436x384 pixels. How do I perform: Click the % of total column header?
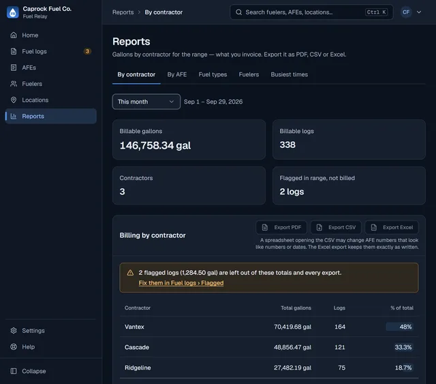[x=402, y=308]
